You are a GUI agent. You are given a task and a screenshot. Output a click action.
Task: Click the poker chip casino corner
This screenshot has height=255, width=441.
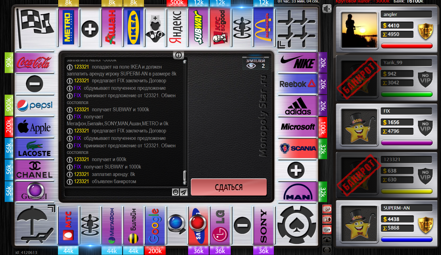coord(297,224)
